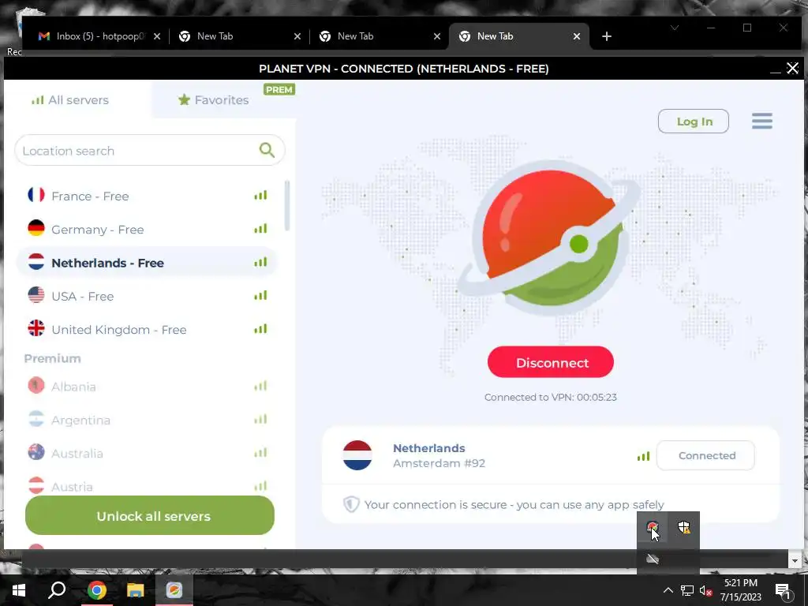Click signal bars next to France - Free
Image resolution: width=808 pixels, height=606 pixels.
pos(260,196)
